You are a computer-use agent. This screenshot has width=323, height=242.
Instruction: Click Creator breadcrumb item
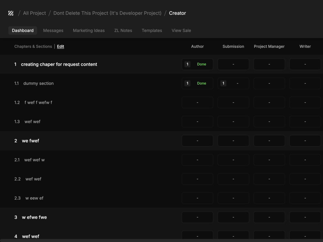[177, 13]
